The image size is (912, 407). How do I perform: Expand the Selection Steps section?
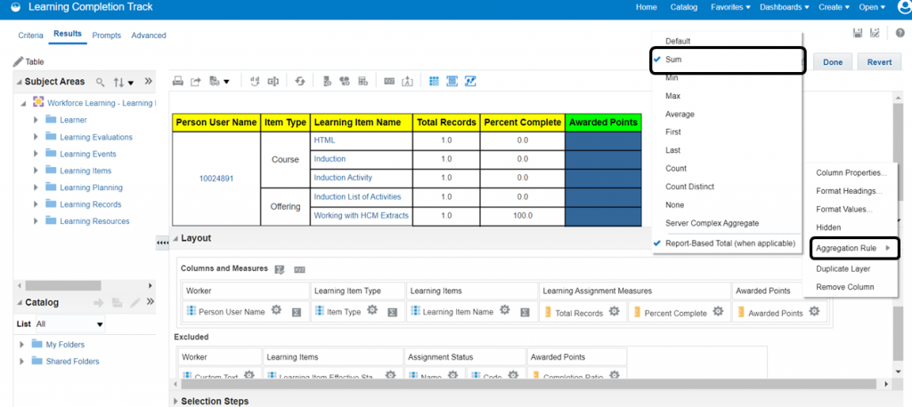click(x=176, y=401)
